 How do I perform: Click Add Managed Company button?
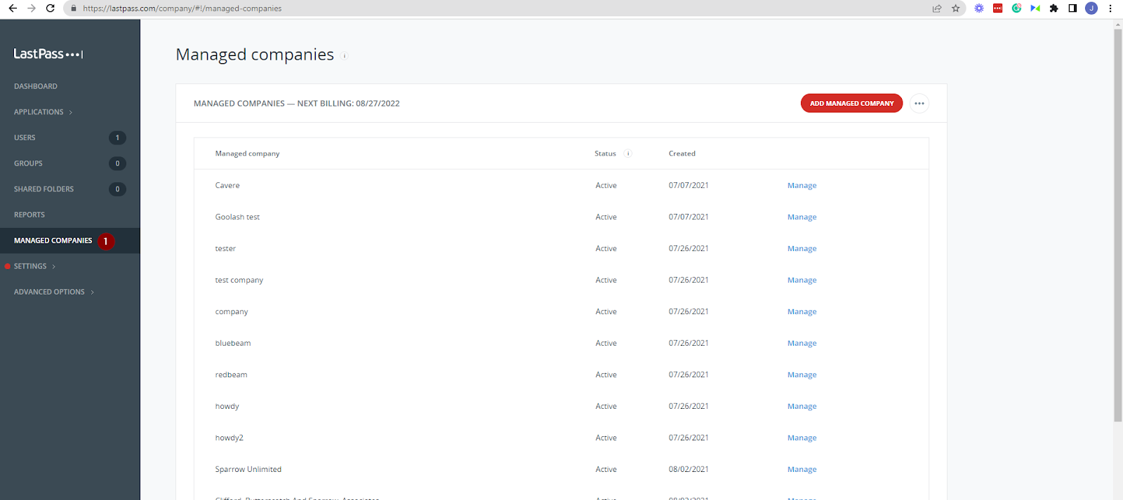[x=851, y=103]
